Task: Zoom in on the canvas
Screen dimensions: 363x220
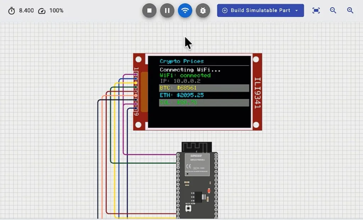Action: pyautogui.click(x=350, y=10)
